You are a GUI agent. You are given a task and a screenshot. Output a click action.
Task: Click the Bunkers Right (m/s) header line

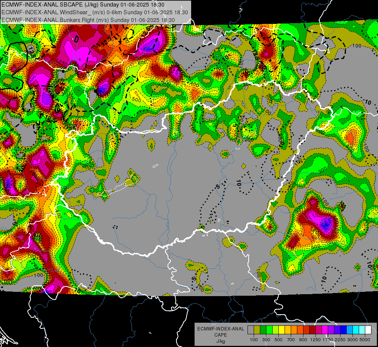pos(88,20)
